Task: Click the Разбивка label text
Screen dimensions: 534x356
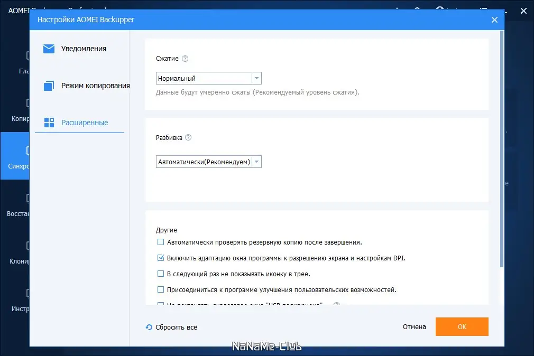Action: [x=169, y=137]
